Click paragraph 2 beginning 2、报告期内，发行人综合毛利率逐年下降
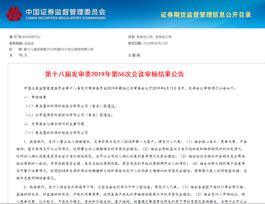This screenshot has width=265, height=204. tap(132, 194)
